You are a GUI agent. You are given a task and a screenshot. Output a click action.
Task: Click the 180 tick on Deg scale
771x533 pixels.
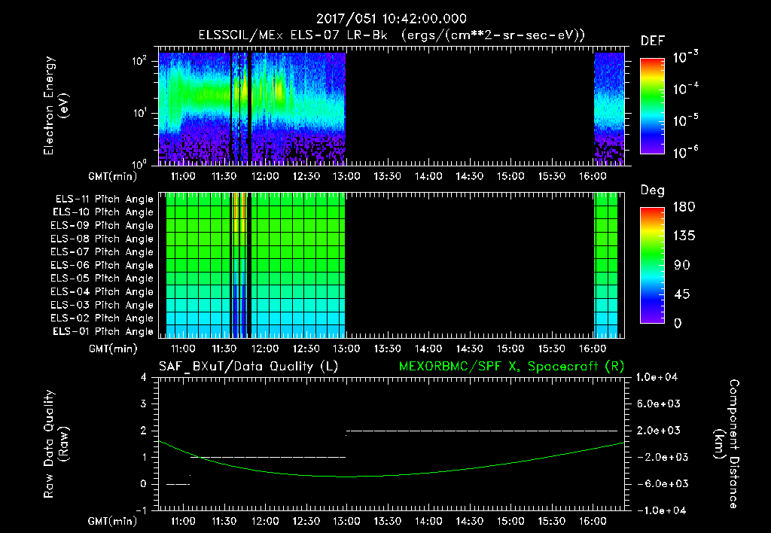coord(684,207)
